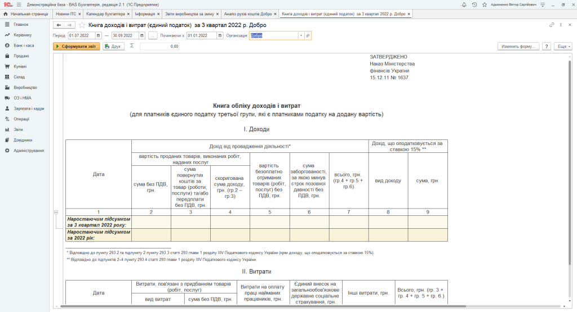Open Главное section in sidebar
577x312 pixels.
coord(21,25)
